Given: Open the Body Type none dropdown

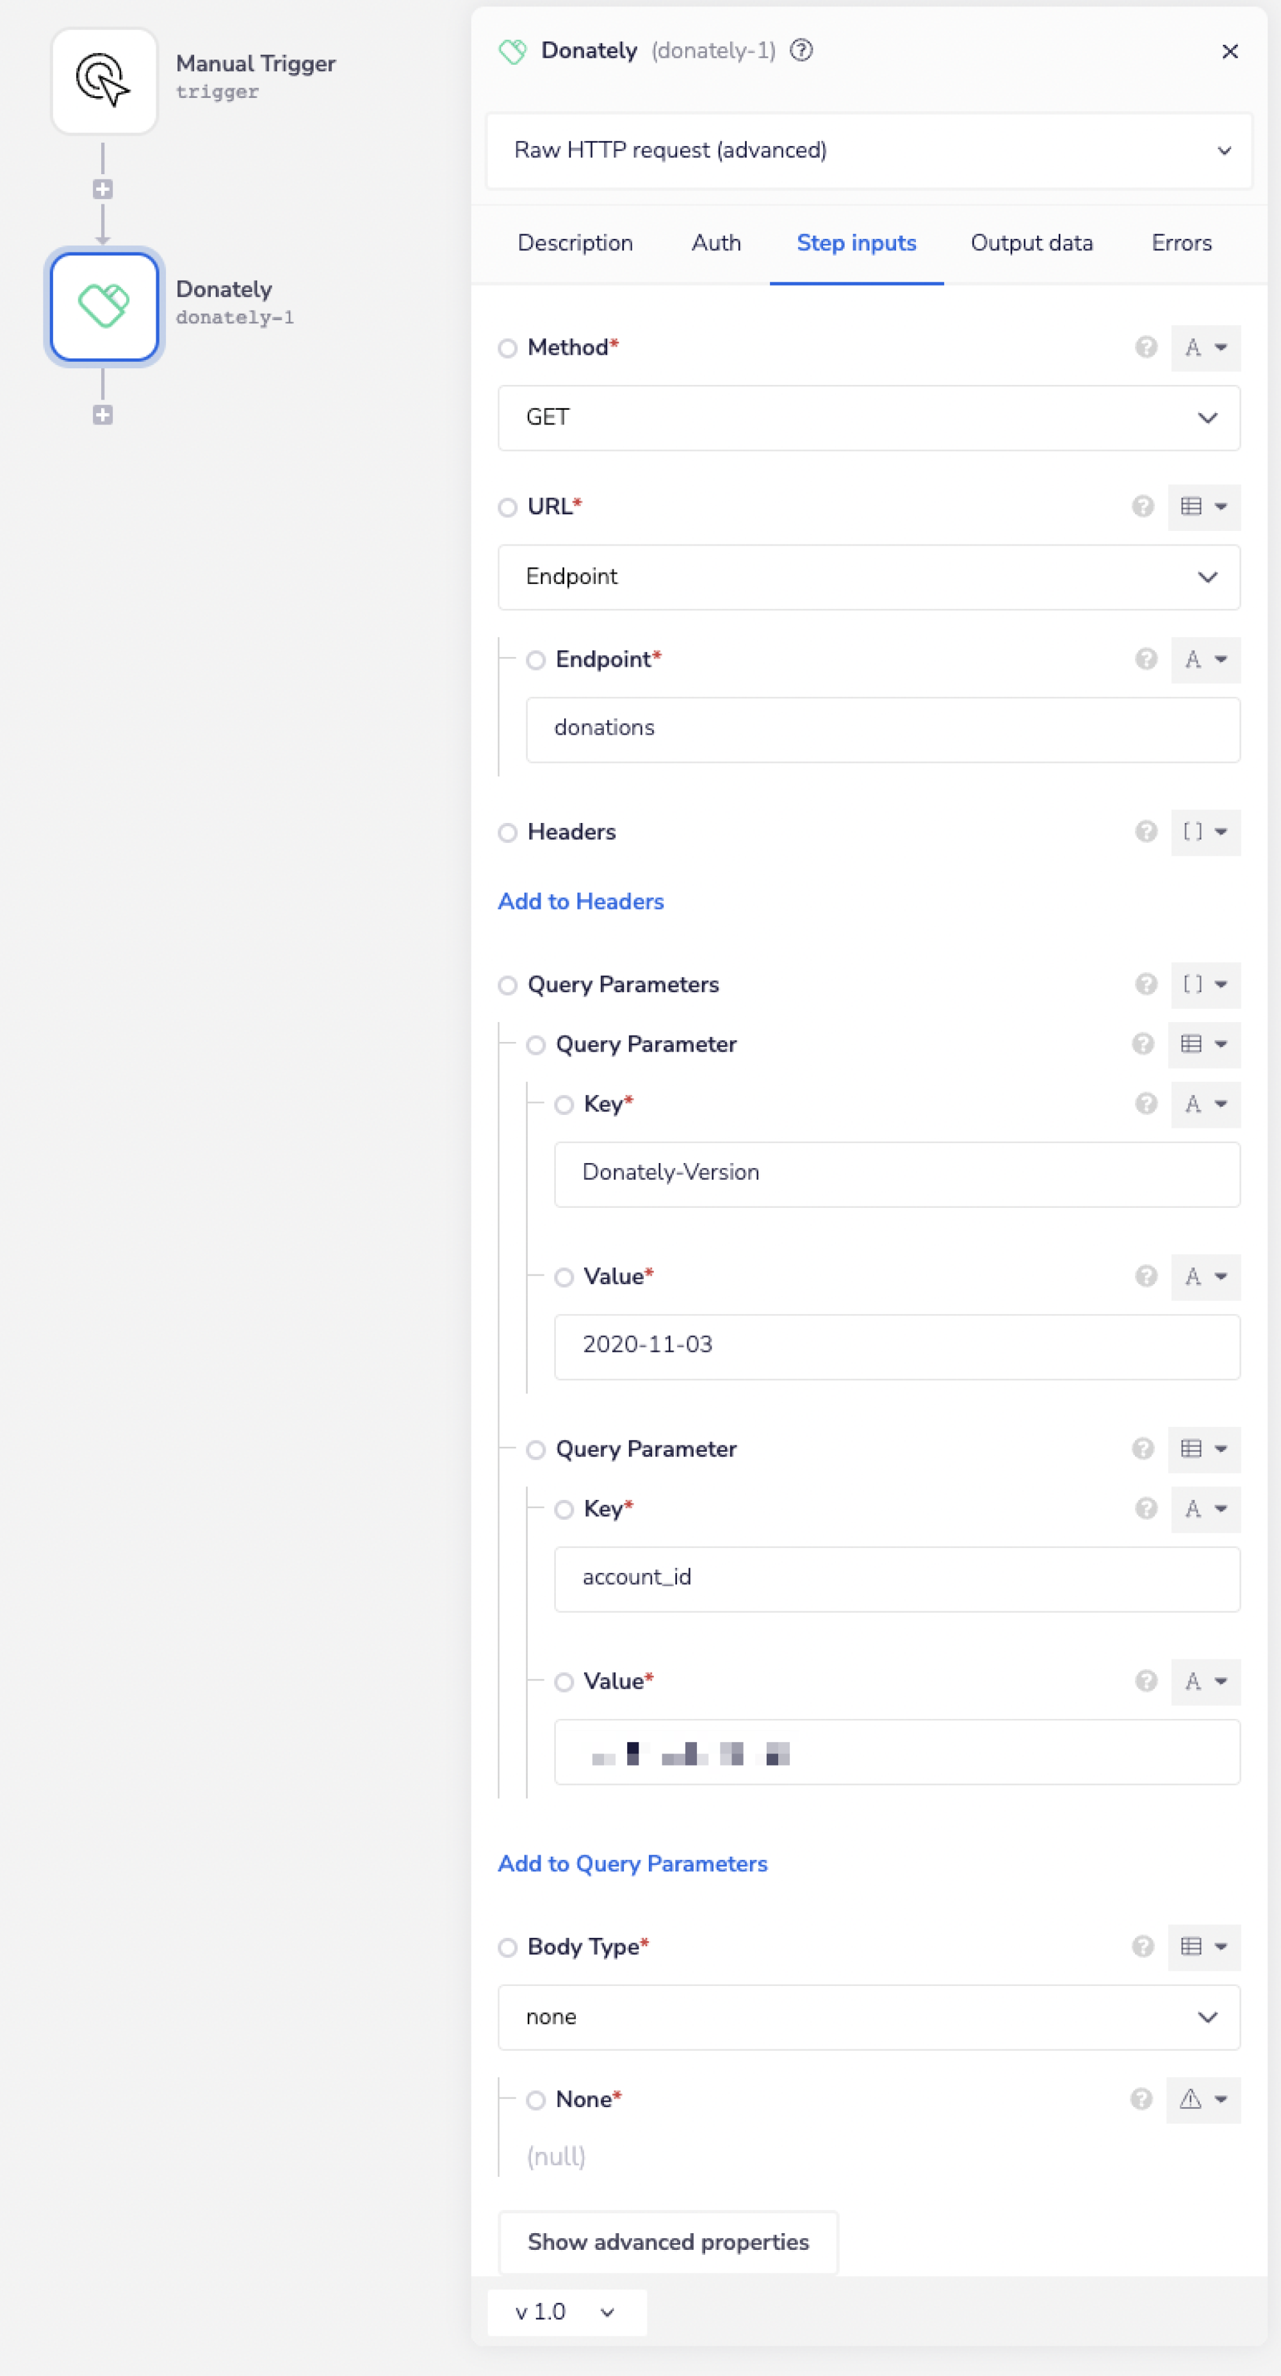Looking at the screenshot, I should 868,2017.
